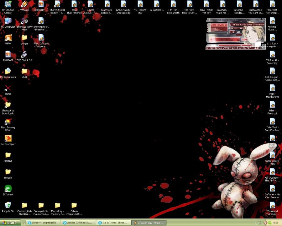Open the Shortcut to Downloads folder
The width and height of the screenshot is (282, 226).
click(8, 108)
